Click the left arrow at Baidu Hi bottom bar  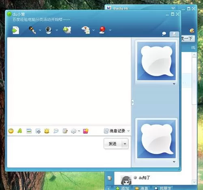pyautogui.click(x=108, y=188)
